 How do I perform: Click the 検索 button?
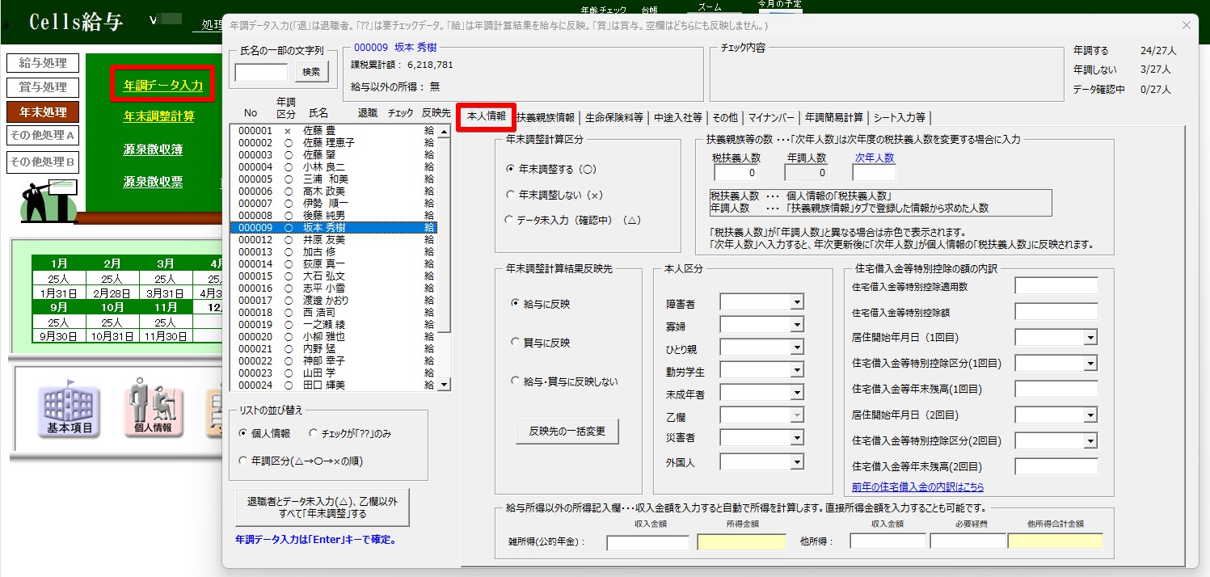pos(311,72)
